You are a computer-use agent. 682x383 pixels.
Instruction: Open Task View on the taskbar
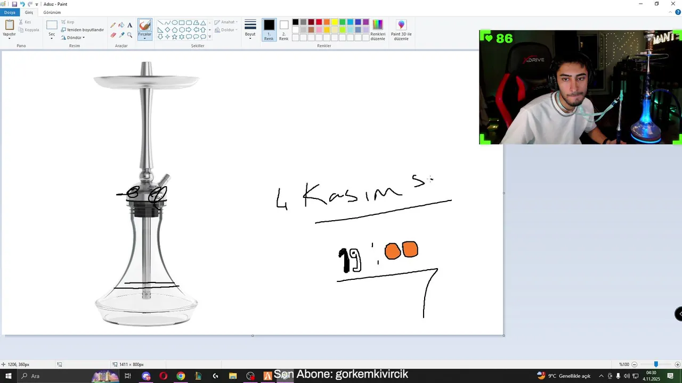(128, 376)
